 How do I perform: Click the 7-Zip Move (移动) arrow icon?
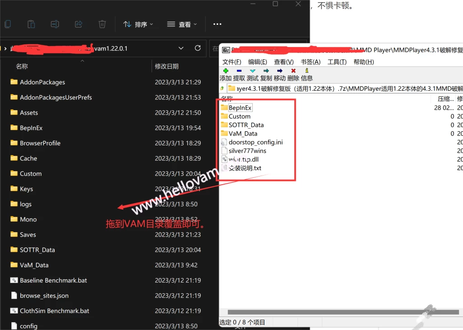280,71
